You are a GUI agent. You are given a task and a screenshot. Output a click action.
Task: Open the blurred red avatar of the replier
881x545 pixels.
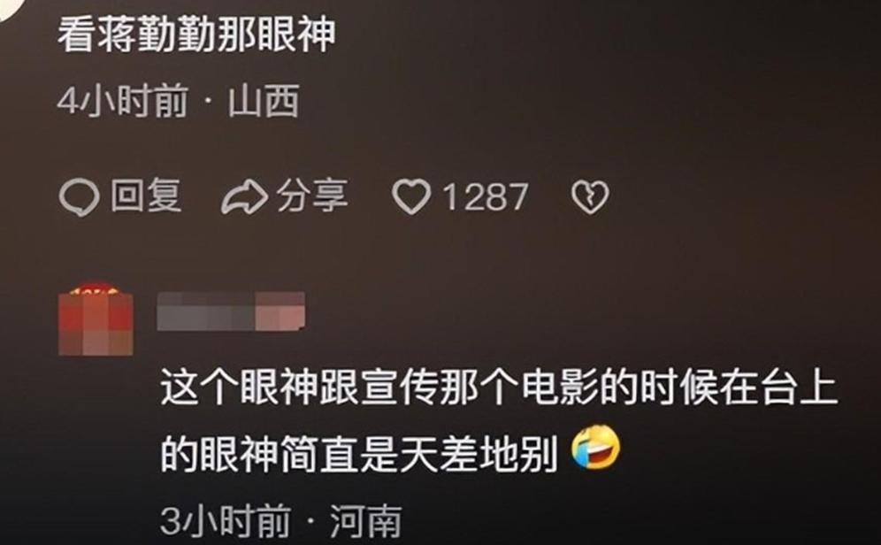96,320
